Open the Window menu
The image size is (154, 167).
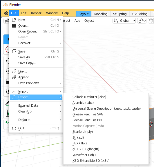(52, 13)
